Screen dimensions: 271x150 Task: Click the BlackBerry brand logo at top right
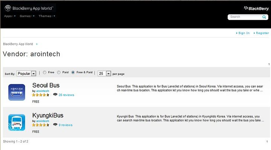coord(256,8)
